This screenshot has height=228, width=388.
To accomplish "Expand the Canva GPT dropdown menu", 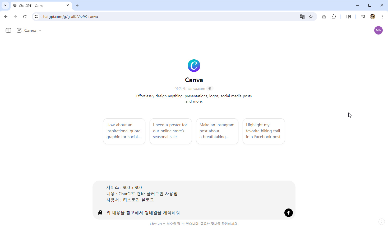I will (33, 30).
